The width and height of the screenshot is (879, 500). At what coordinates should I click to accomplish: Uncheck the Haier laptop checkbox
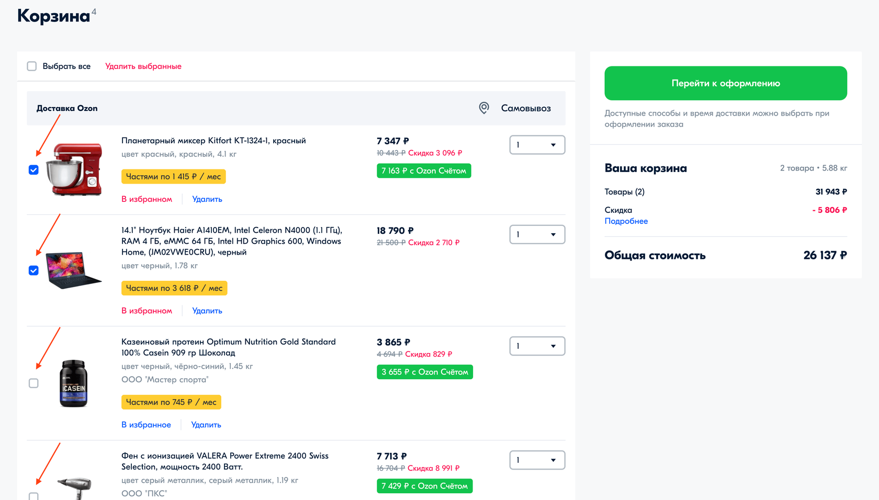[x=33, y=270]
